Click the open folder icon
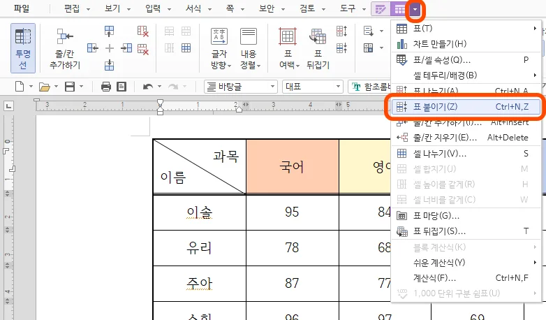The width and height of the screenshot is (546, 320). click(44, 87)
